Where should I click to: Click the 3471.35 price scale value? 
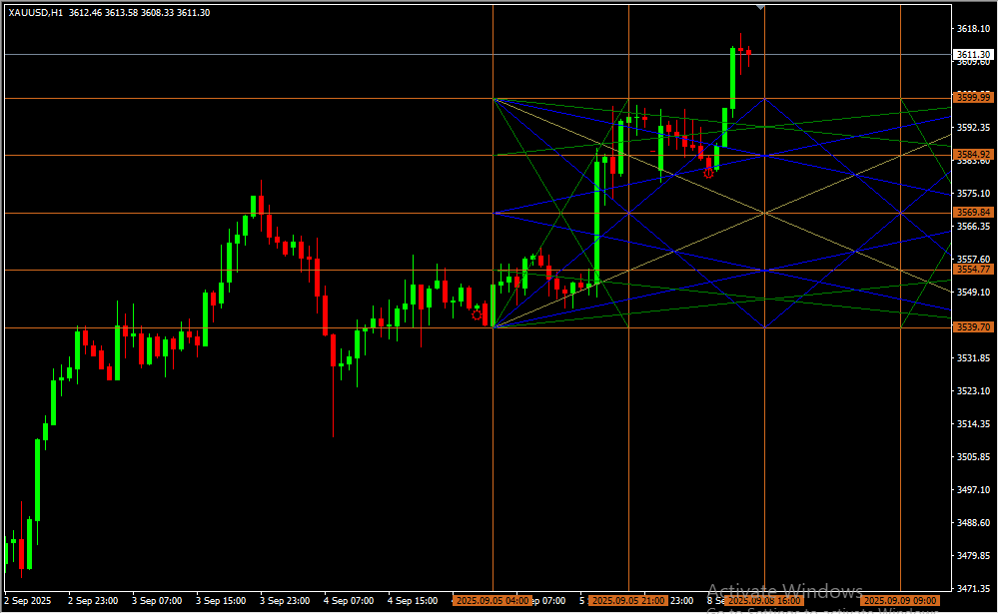click(x=972, y=589)
